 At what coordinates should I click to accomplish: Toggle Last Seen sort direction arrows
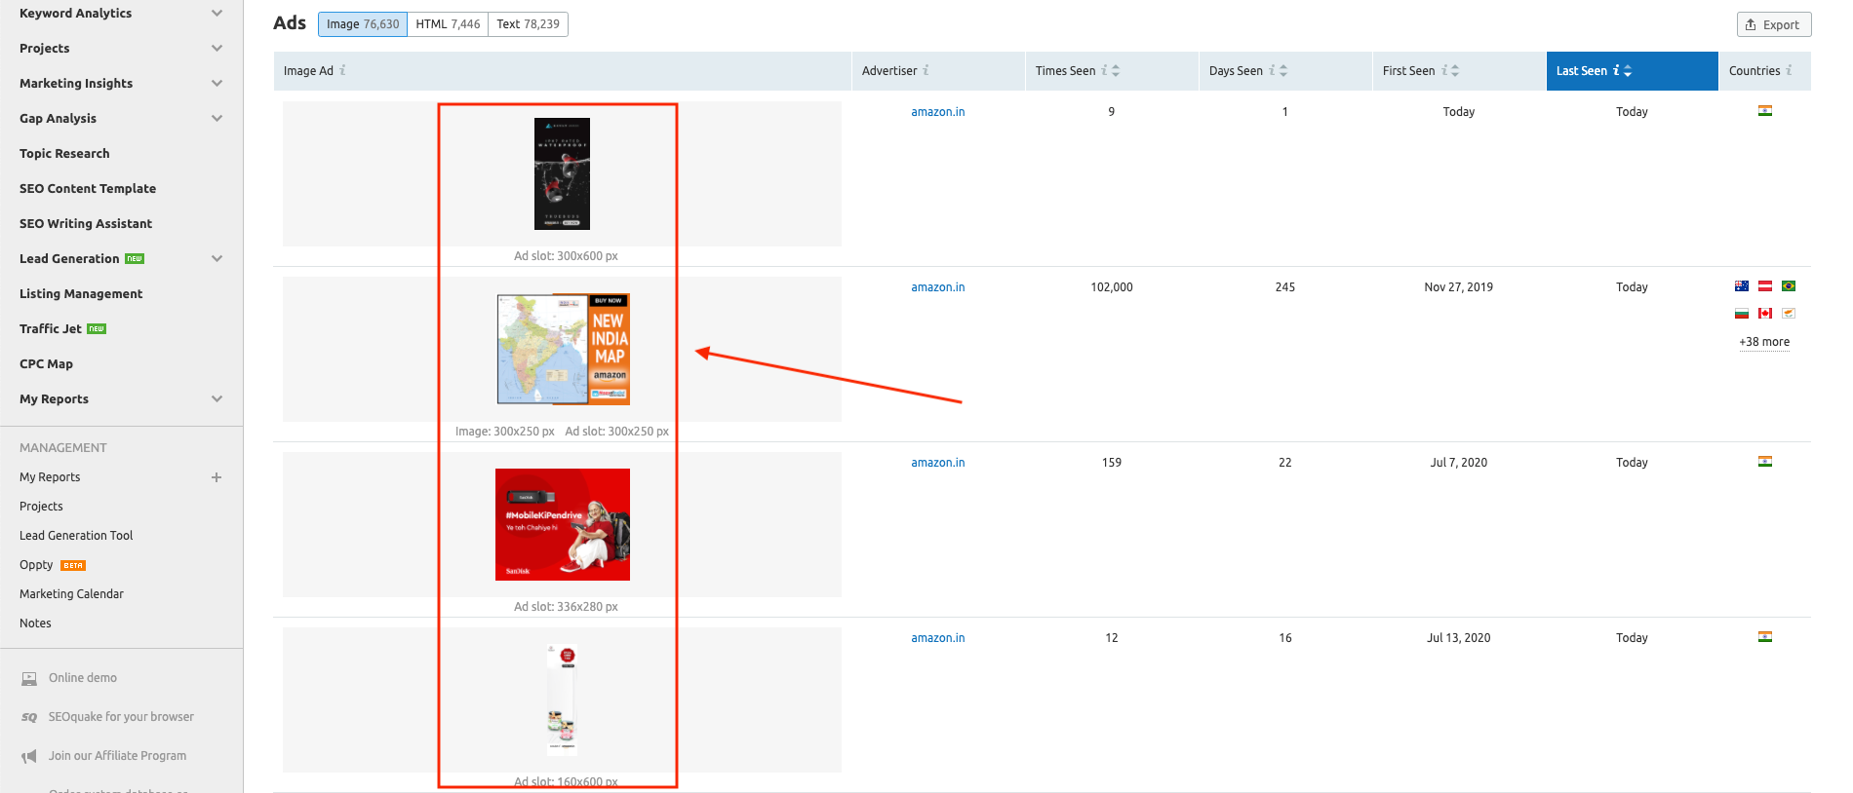[1628, 70]
